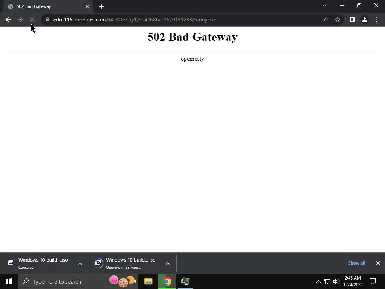
Task: Open the tab search dropdown arrow
Action: [x=324, y=5]
